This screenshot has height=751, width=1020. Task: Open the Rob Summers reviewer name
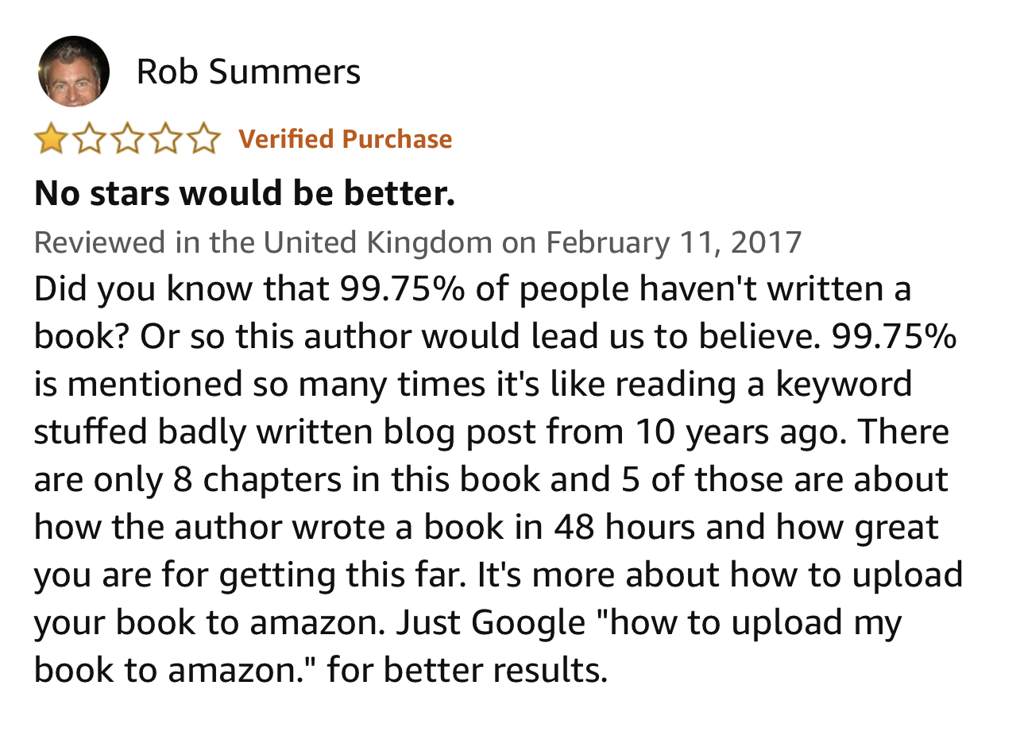tap(249, 72)
